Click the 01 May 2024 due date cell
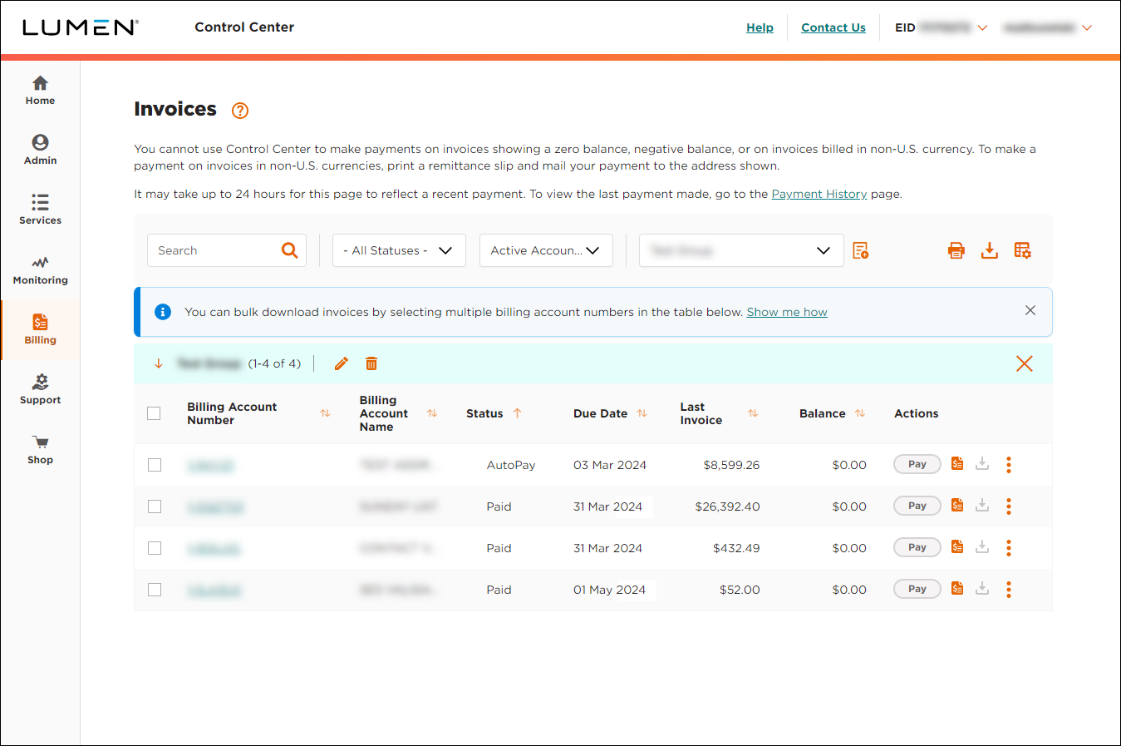 pos(609,590)
